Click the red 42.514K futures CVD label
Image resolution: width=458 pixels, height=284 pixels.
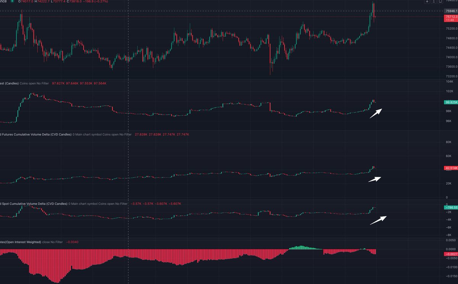coord(451,168)
